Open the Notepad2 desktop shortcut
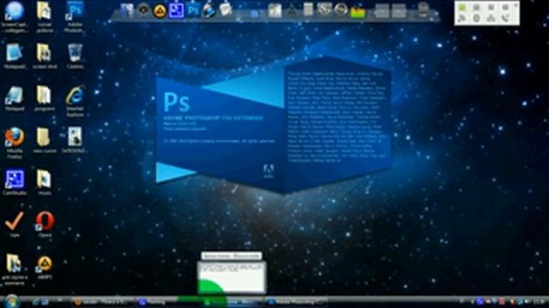The image size is (549, 308). point(15,56)
